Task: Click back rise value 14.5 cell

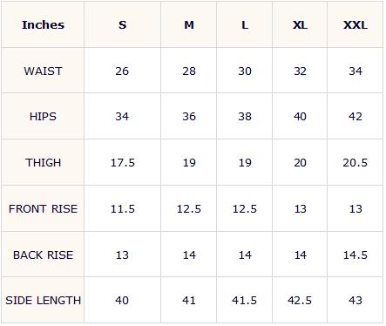Action: [356, 255]
